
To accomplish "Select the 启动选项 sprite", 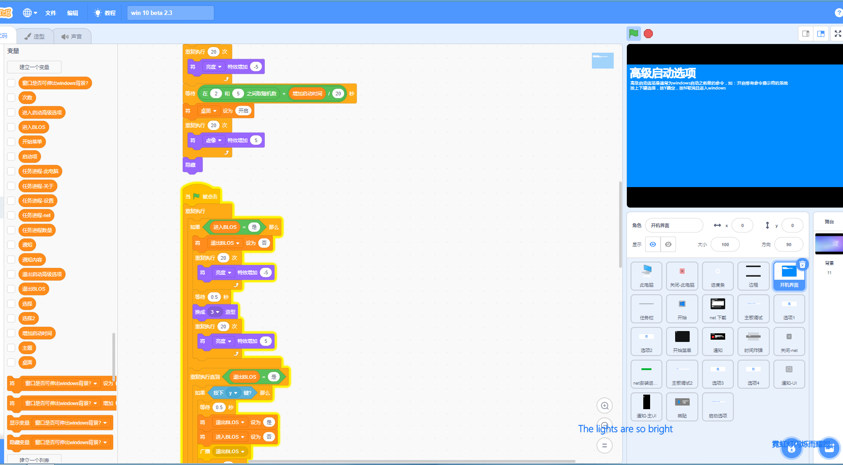I will tap(717, 406).
